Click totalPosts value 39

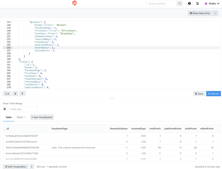pos(159,147)
